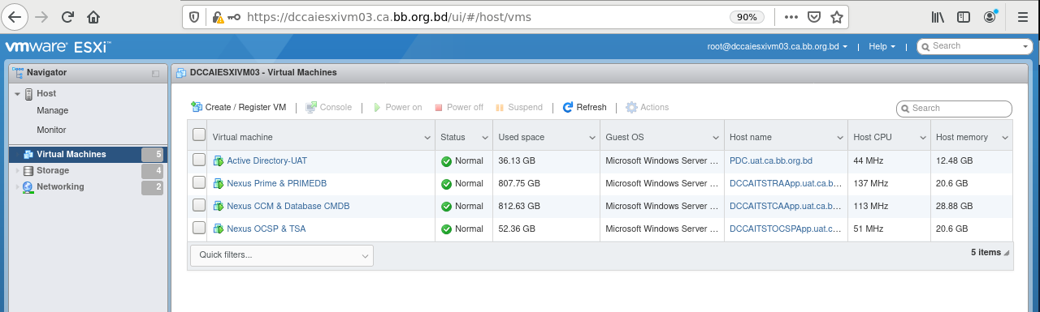Collapse the Host tree node arrow
Viewport: 1040px width, 312px height.
pyautogui.click(x=17, y=94)
